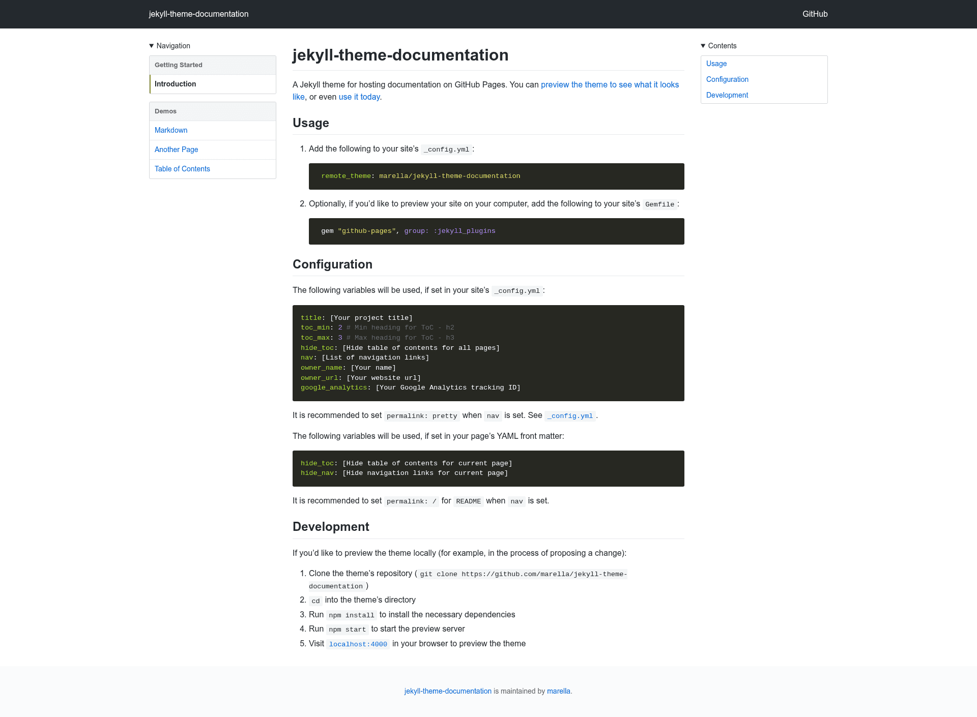977x717 pixels.
Task: Click the Gemfile inline code
Action: (660, 204)
